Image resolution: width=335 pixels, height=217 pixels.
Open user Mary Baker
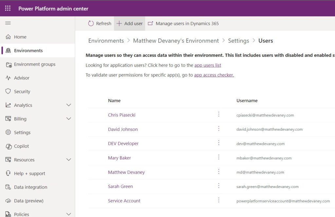tap(119, 158)
